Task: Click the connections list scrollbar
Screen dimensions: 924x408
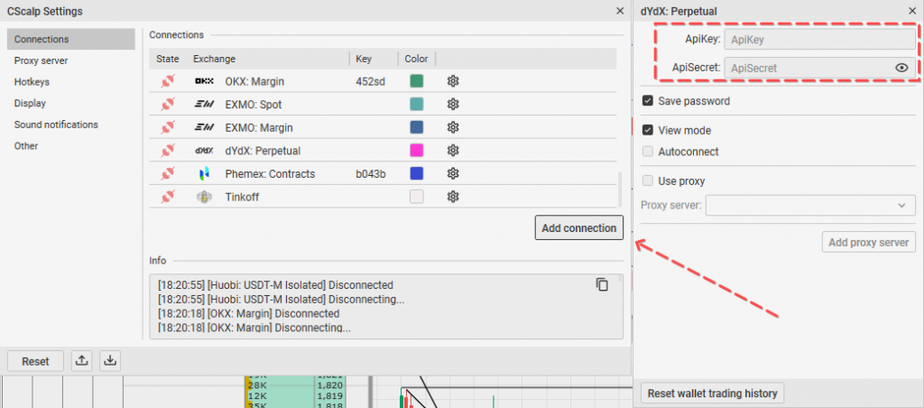Action: (x=619, y=189)
